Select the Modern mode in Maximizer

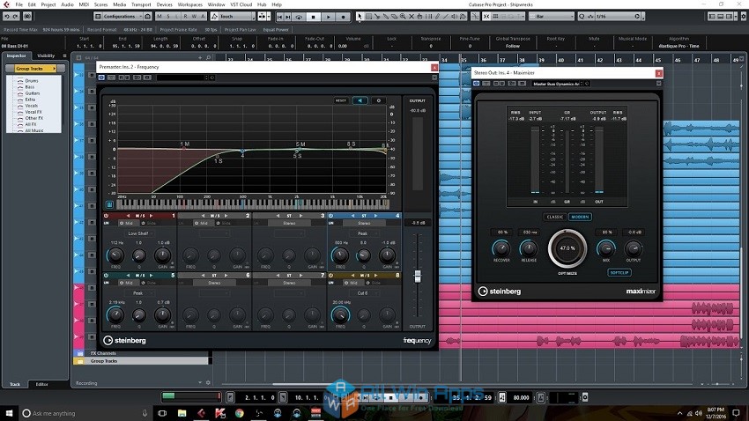click(x=580, y=217)
